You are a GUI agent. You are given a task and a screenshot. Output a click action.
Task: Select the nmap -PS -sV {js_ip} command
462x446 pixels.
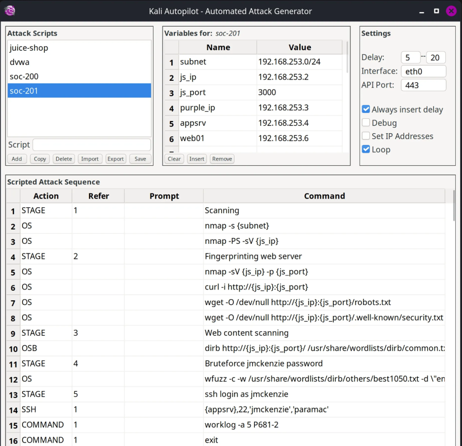coord(324,241)
